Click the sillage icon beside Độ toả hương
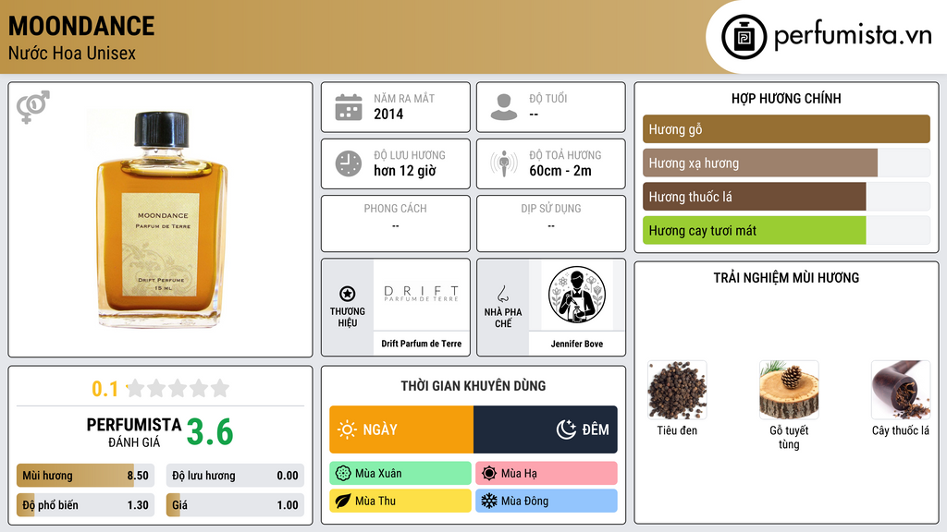Screen dimensions: 947x532 pyautogui.click(x=504, y=163)
